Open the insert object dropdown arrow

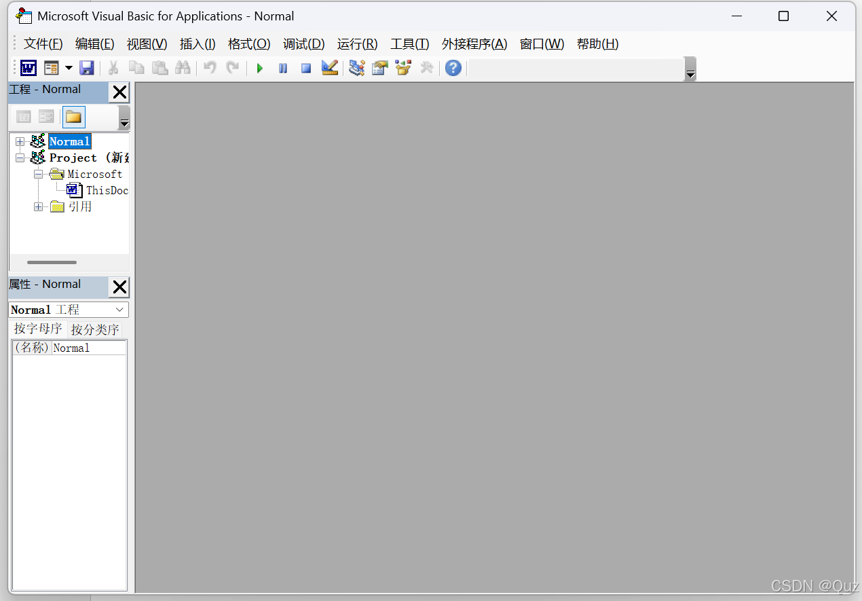coord(69,68)
